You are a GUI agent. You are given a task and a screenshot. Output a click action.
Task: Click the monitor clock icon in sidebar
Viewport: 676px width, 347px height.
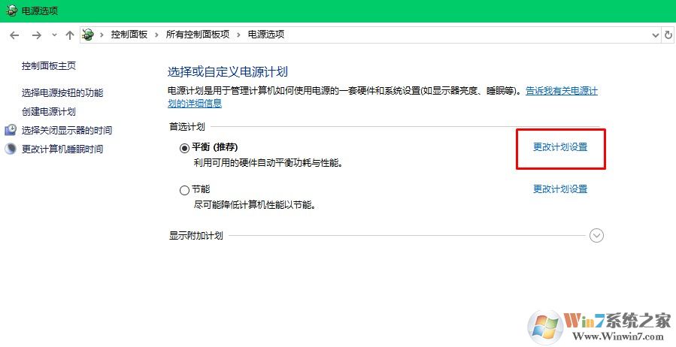[11, 130]
